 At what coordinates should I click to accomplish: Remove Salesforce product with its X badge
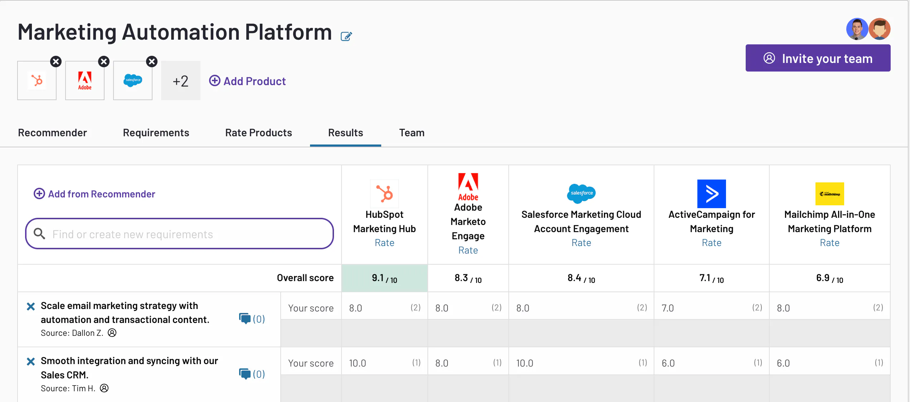[x=152, y=62]
